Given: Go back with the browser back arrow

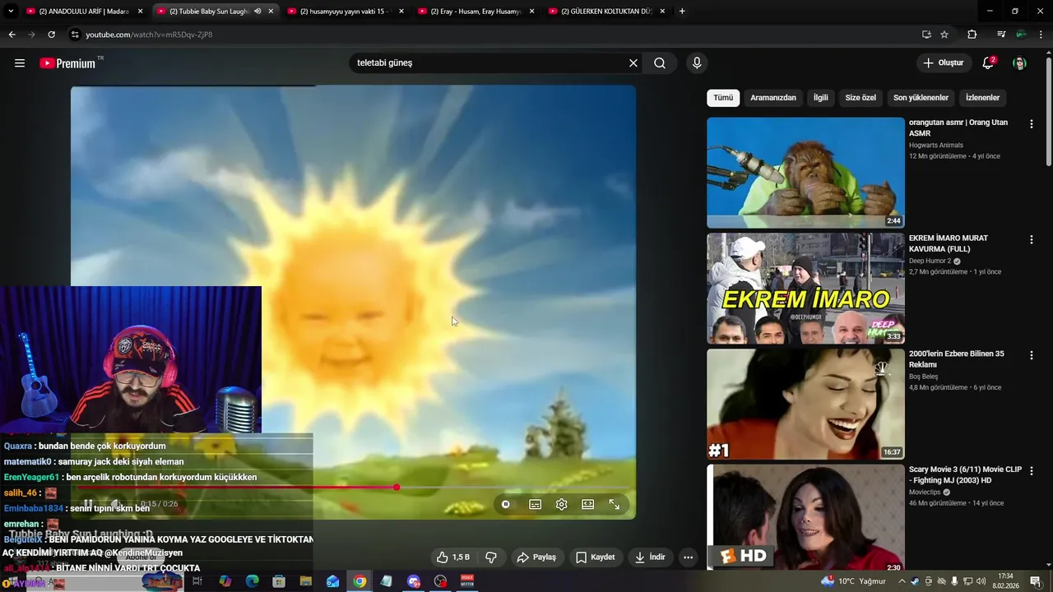Looking at the screenshot, I should click(x=12, y=35).
